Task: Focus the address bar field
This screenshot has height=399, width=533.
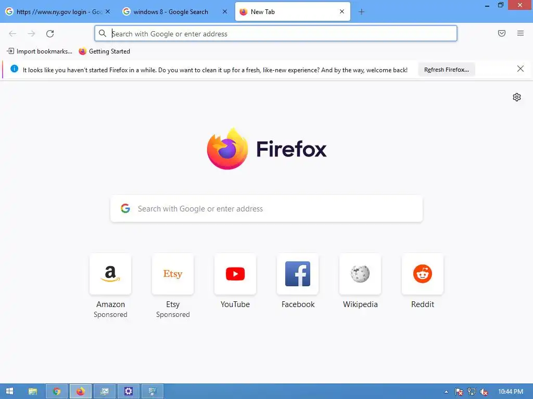Action: click(276, 34)
